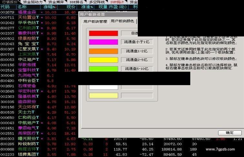Click the white color block
The image size is (244, 157).
point(104,87)
